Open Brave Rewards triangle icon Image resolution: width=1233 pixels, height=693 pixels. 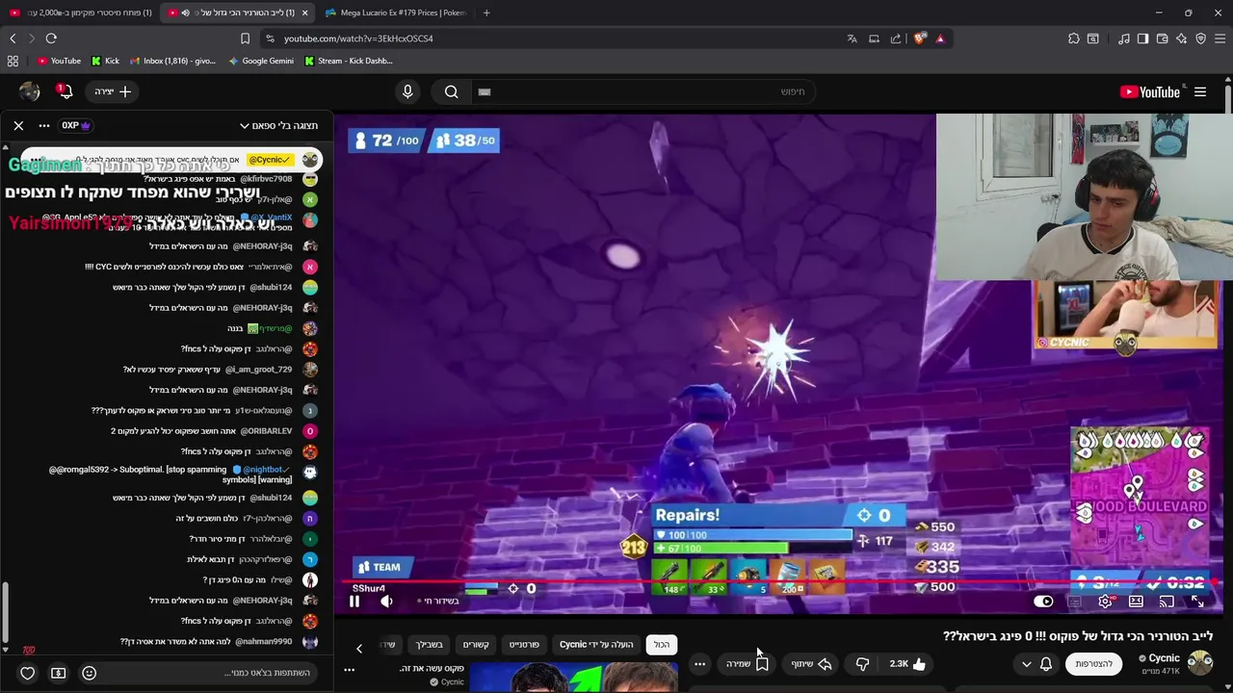click(x=940, y=38)
